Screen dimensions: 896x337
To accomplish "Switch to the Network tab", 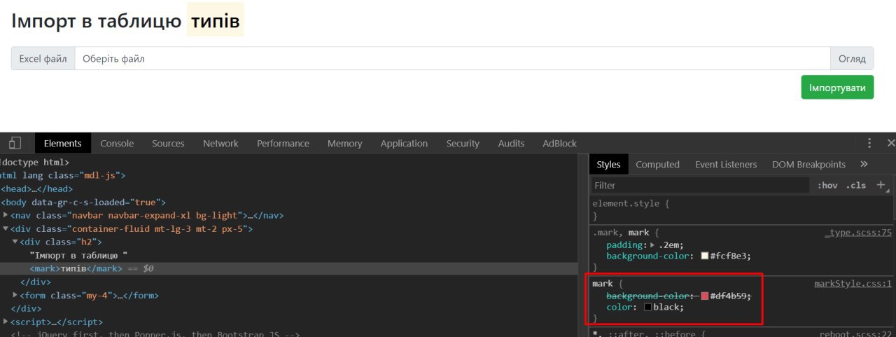I will pyautogui.click(x=220, y=143).
